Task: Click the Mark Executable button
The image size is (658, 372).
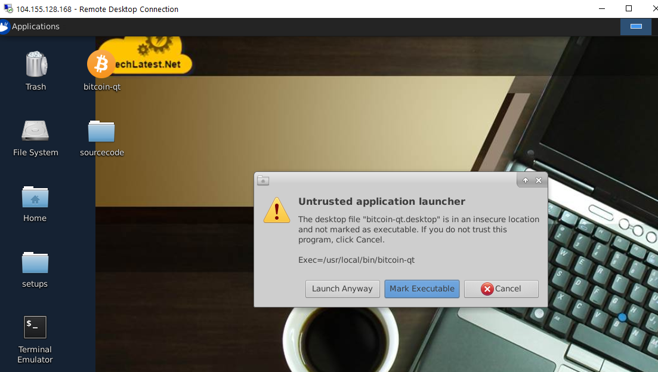Action: [422, 289]
